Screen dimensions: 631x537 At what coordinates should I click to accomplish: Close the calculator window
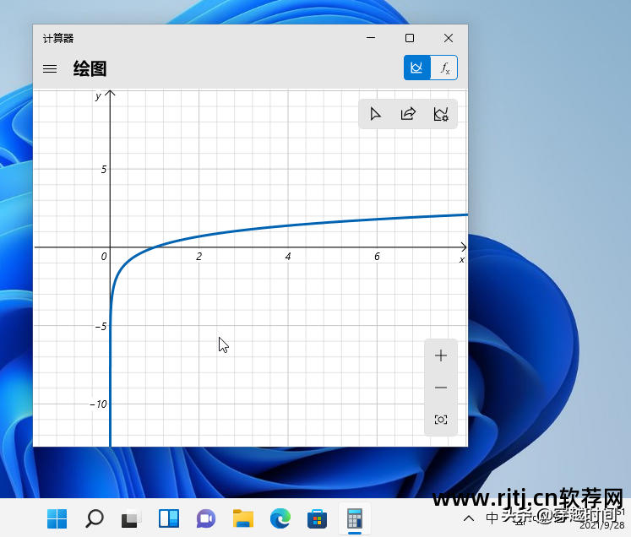coord(449,38)
